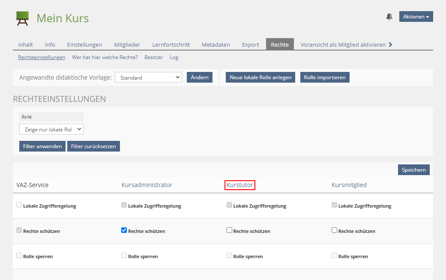Screen dimensions: 446x280
Task: Apply filter with Filter anwenden
Action: click(42, 146)
